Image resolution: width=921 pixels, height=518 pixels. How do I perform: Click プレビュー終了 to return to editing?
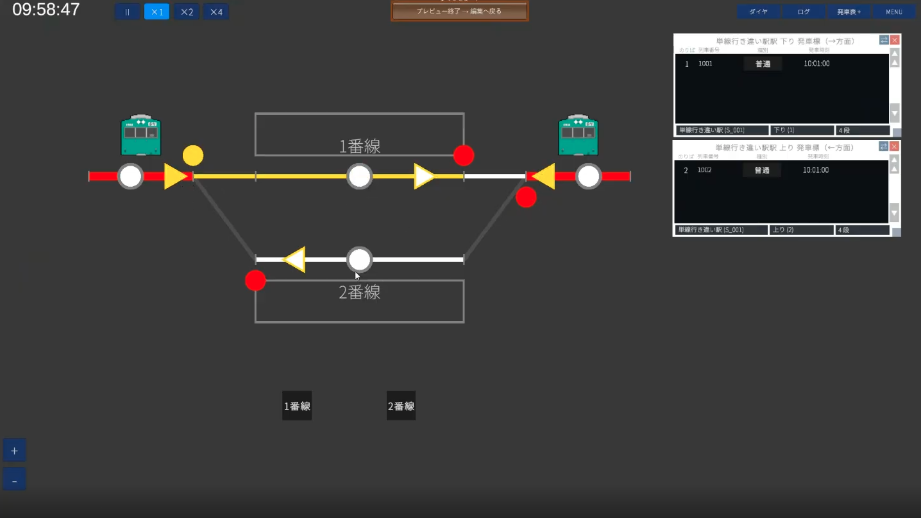pos(459,12)
